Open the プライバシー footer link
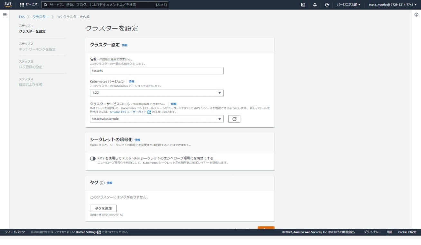This screenshot has height=245, width=421. 372,232
